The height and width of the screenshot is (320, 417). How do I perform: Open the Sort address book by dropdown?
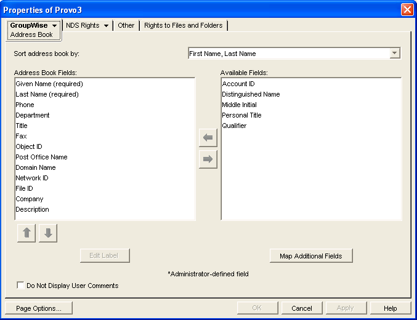pos(395,53)
